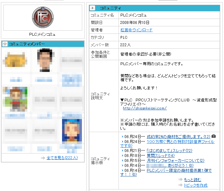
Task: Click the 参加条件と公開範囲 row label
Action: click(x=100, y=54)
